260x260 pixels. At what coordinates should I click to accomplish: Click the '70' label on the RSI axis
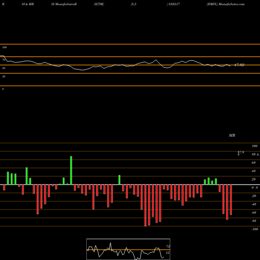click(x=4, y=60)
